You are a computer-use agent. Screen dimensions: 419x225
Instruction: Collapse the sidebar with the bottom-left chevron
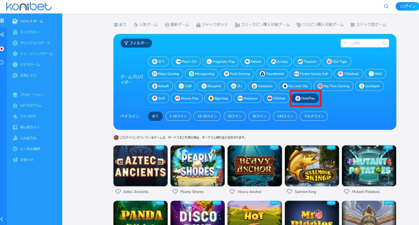(x=2, y=219)
